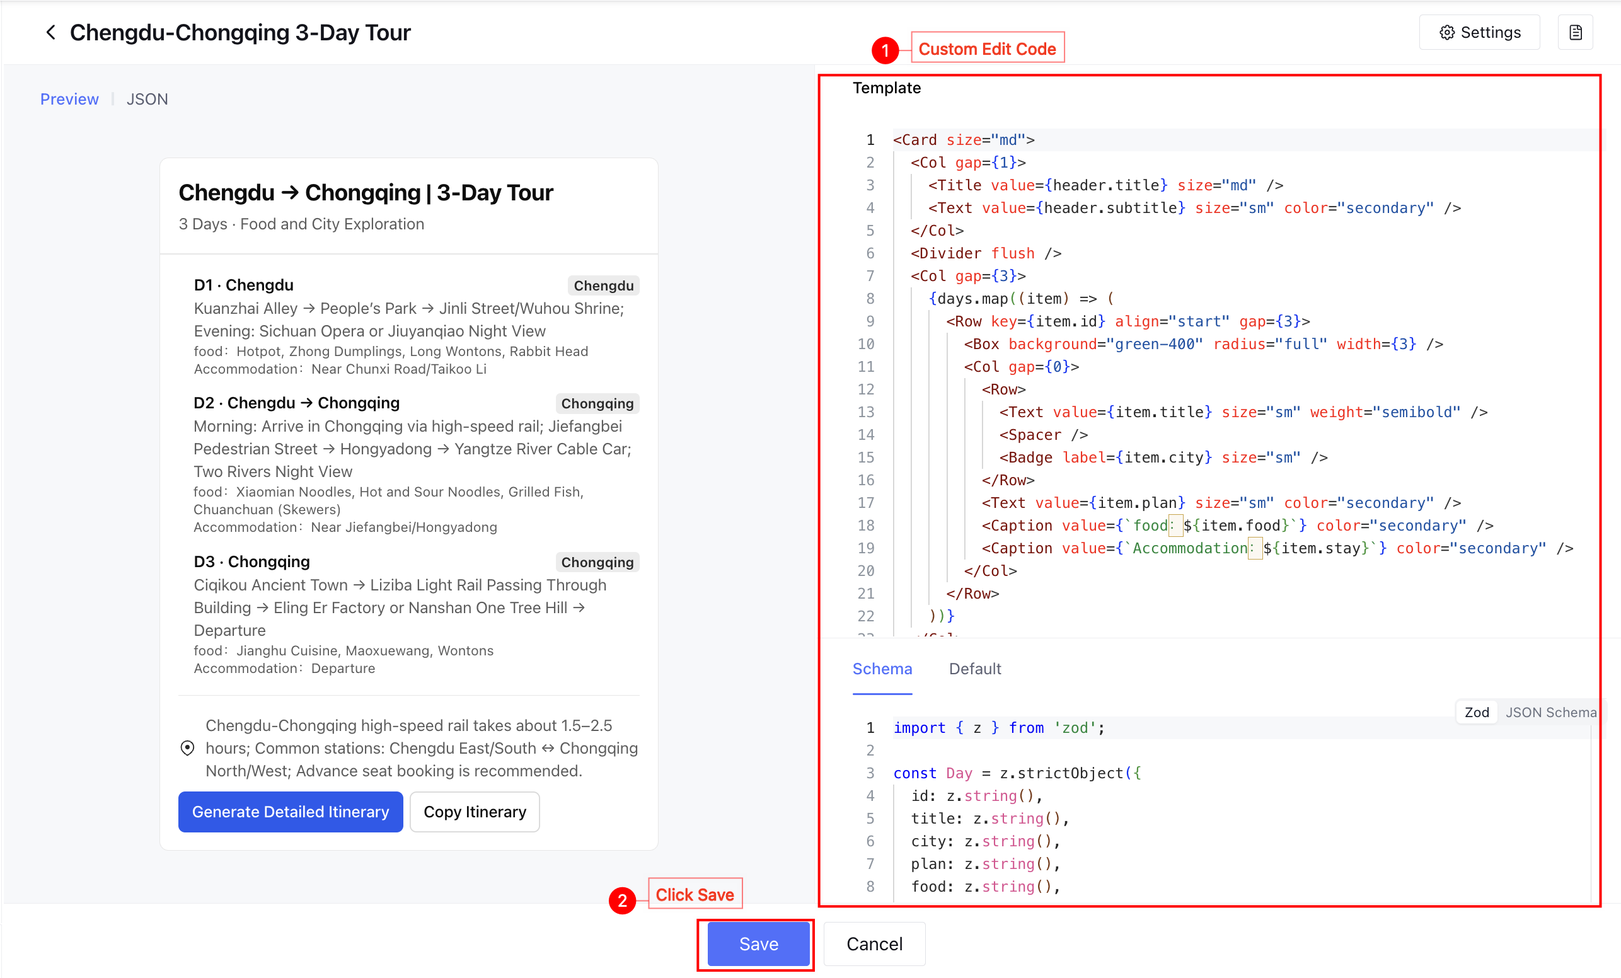Screen dimensions: 1621x978
Task: Click the back arrow icon
Action: (50, 32)
